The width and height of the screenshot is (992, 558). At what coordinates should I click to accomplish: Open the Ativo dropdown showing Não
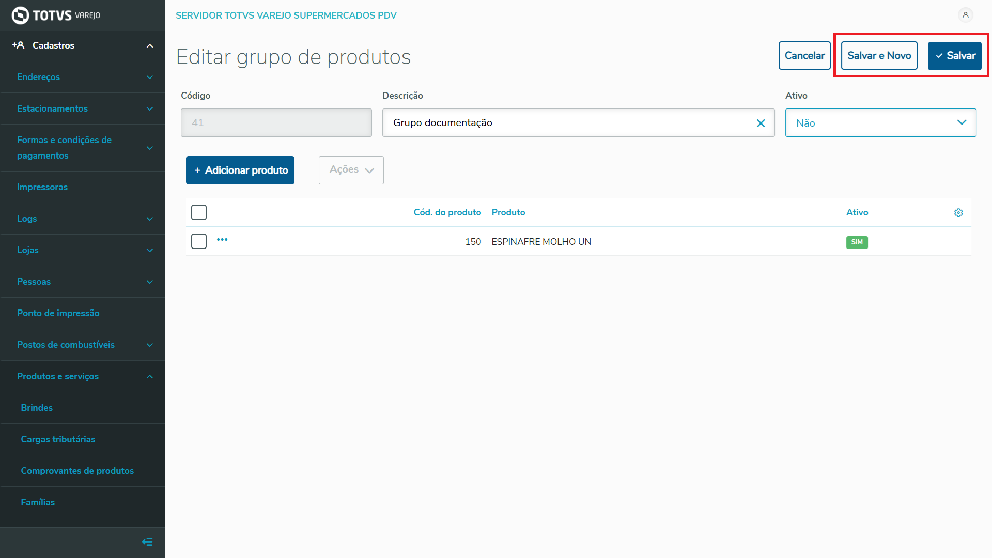tap(880, 123)
